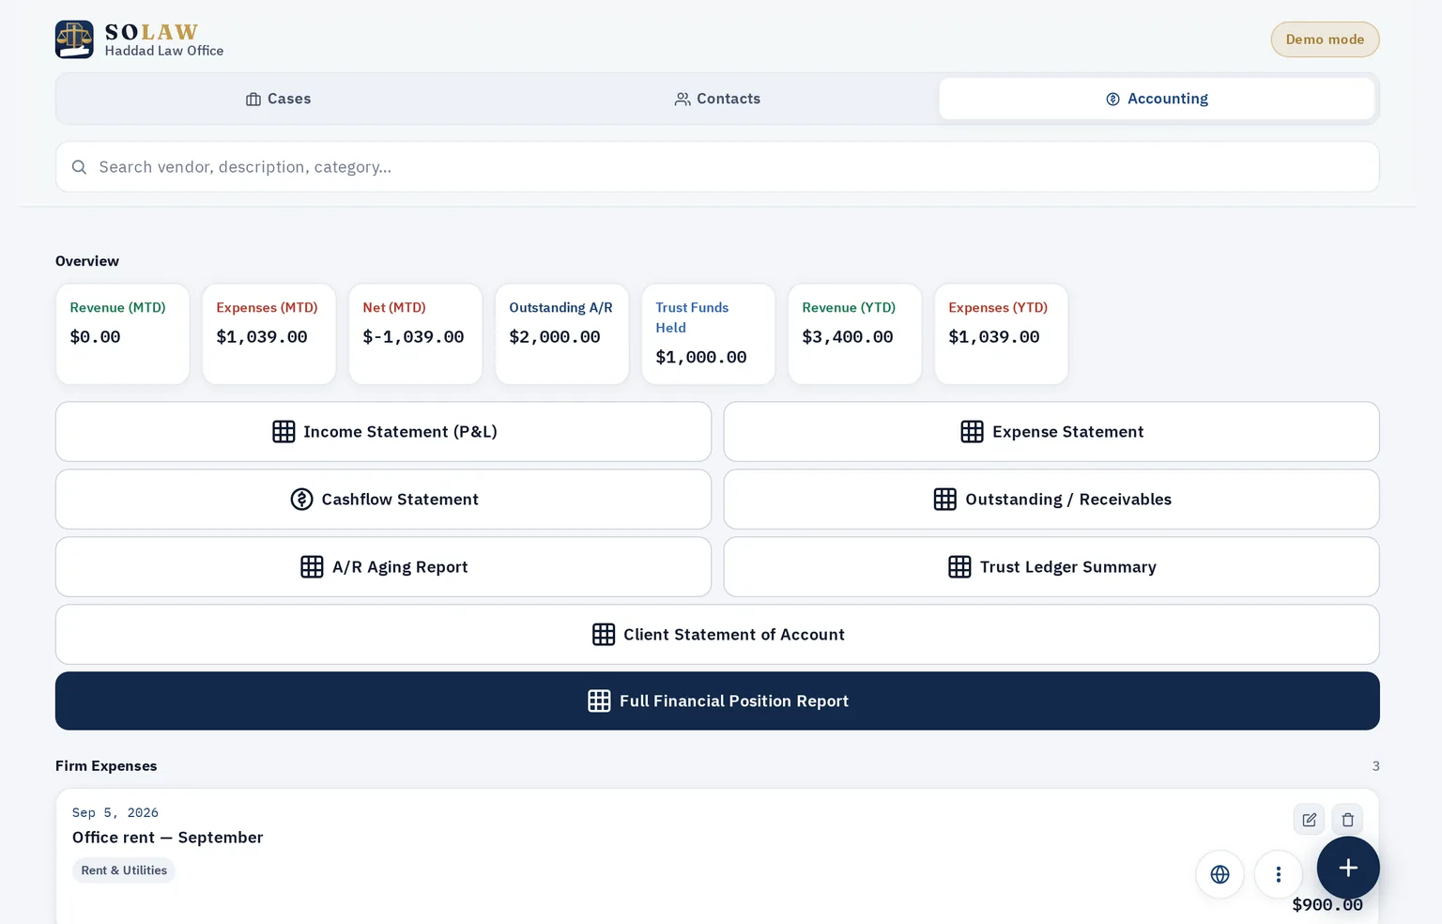Open the Expense Statement report
This screenshot has height=924, width=1442.
[x=1051, y=432]
